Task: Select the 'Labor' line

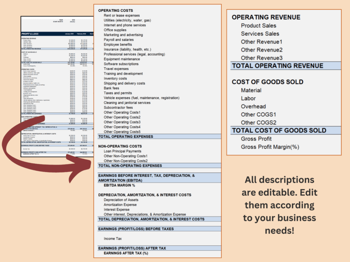Action: pyautogui.click(x=248, y=98)
